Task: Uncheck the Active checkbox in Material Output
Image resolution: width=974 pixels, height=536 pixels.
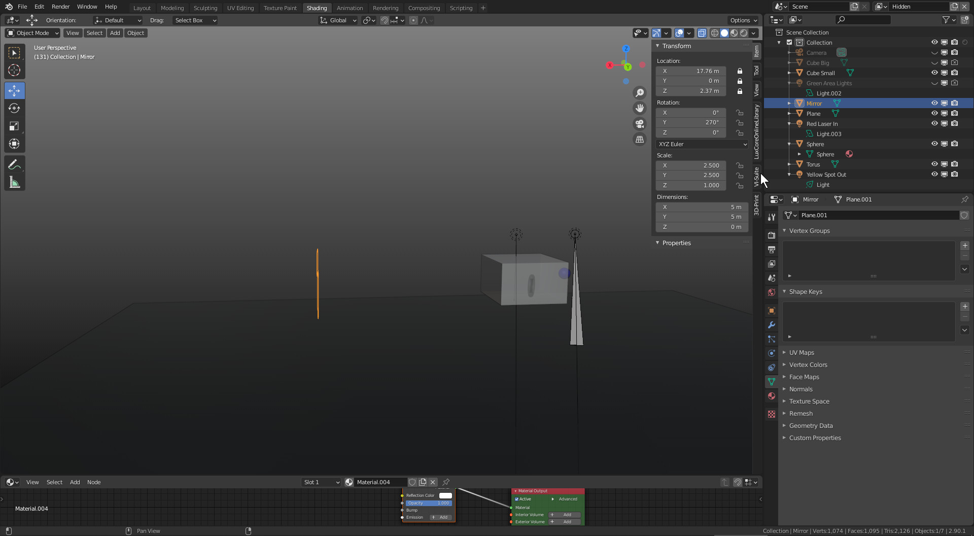Action: coord(516,499)
